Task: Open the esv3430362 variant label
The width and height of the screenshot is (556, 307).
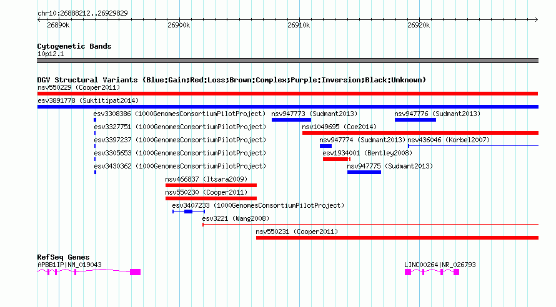Action: (180, 166)
